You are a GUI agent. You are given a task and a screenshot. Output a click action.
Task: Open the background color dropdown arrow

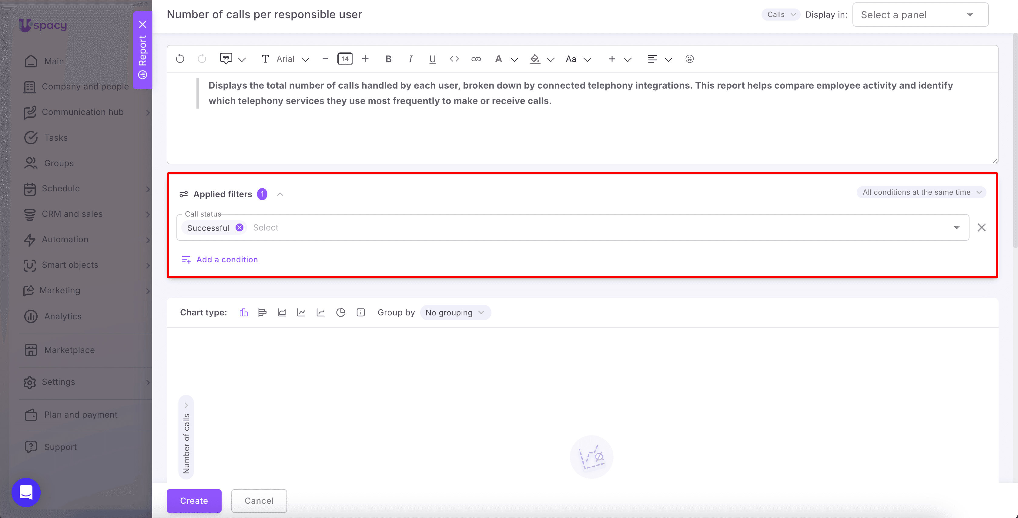pyautogui.click(x=551, y=59)
